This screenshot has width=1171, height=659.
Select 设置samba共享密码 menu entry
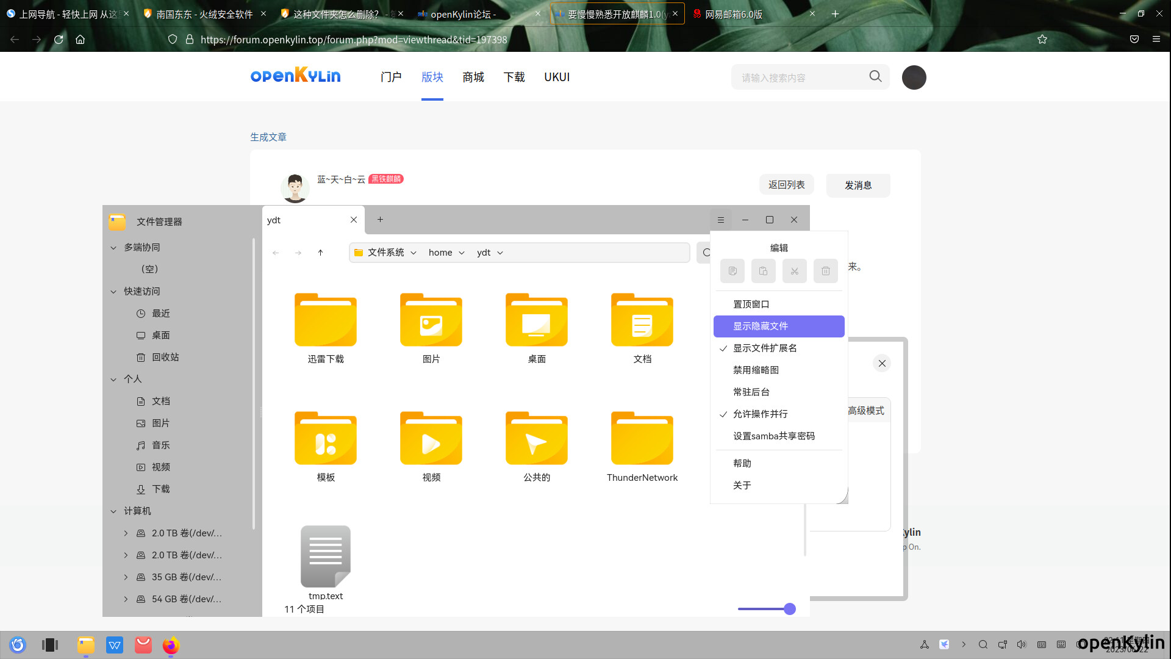[x=773, y=436]
